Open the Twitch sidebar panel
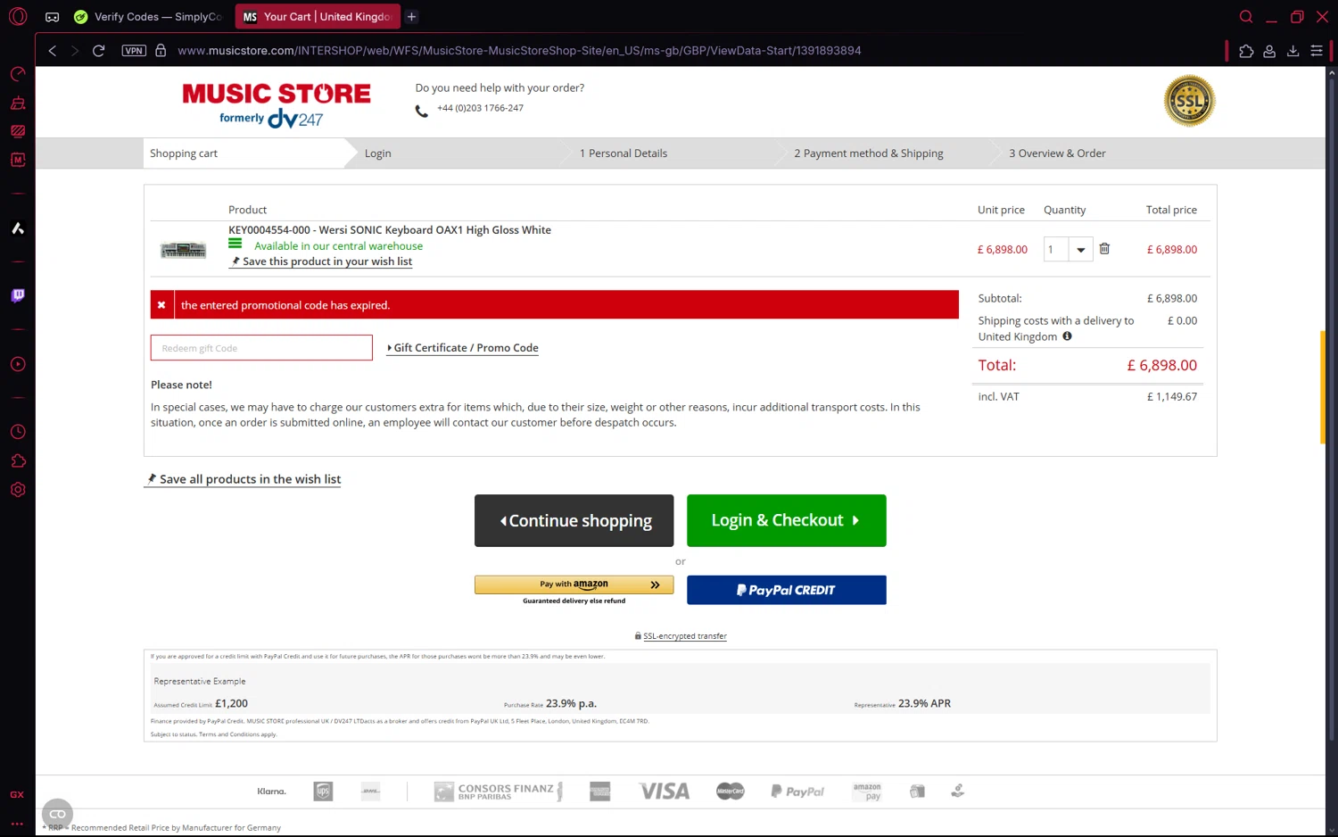The height and width of the screenshot is (837, 1338). tap(18, 295)
